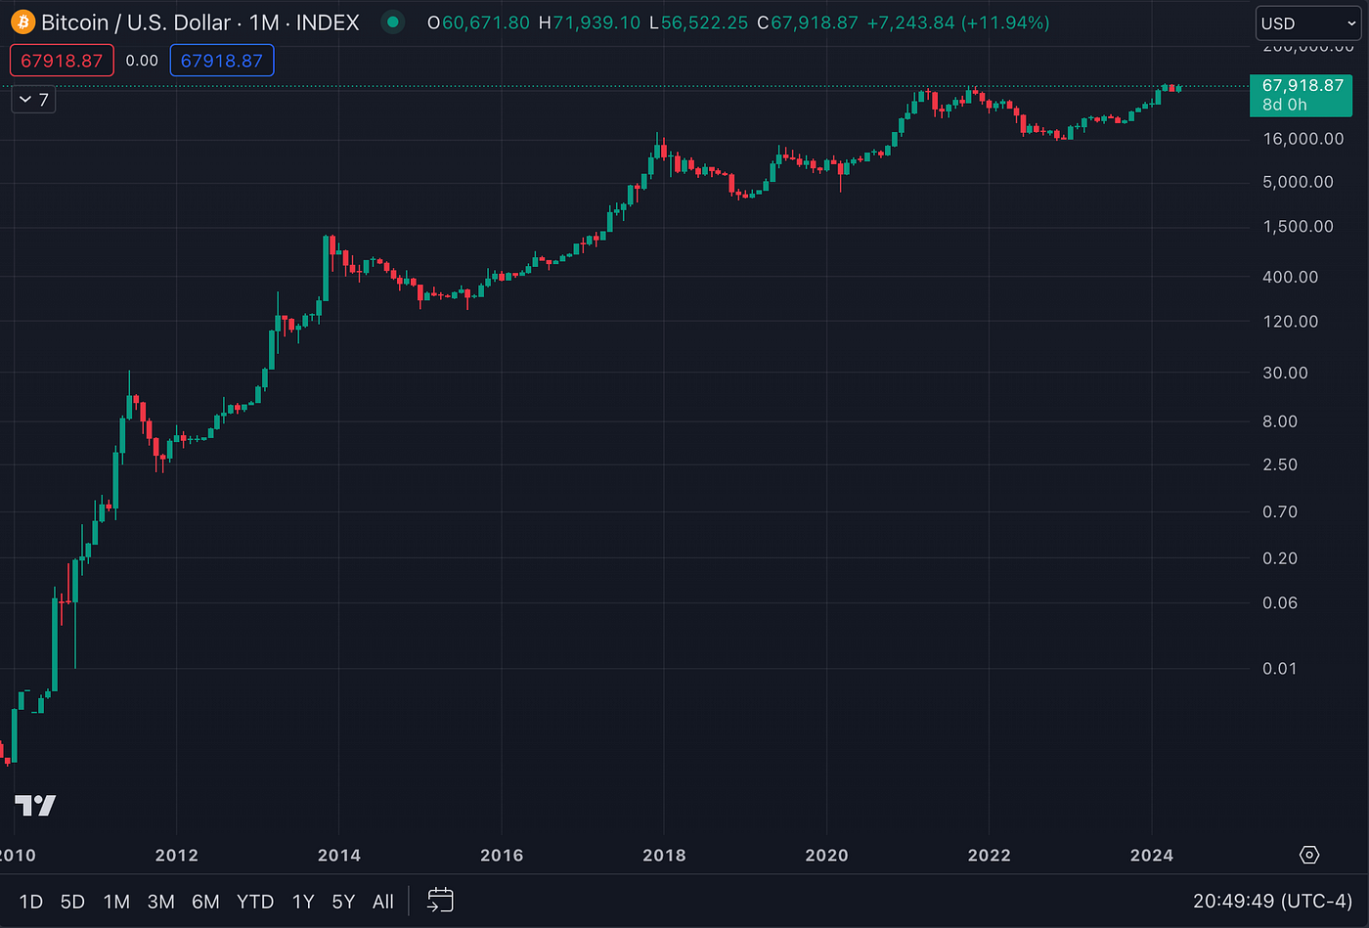Click the TradingView watermark logo
This screenshot has width=1369, height=928.
[x=36, y=805]
